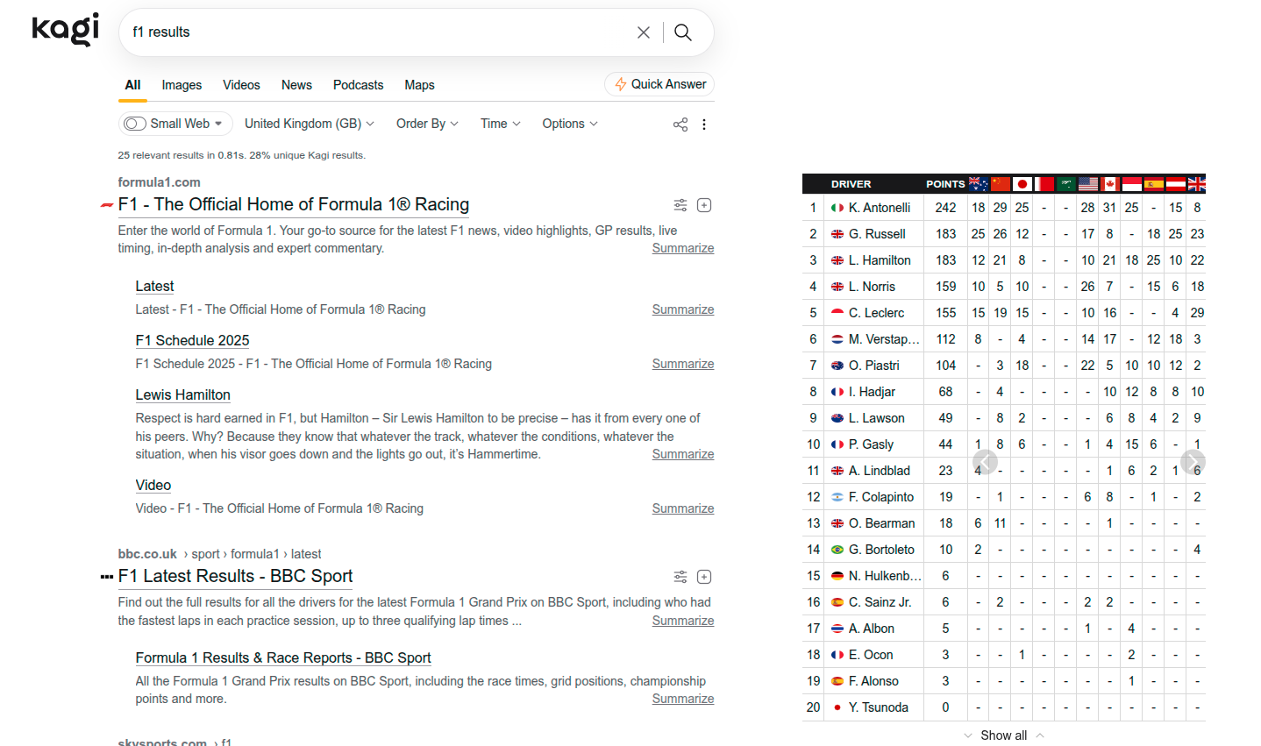This screenshot has width=1261, height=746.
Task: Show next races with the right arrow
Action: [1193, 462]
